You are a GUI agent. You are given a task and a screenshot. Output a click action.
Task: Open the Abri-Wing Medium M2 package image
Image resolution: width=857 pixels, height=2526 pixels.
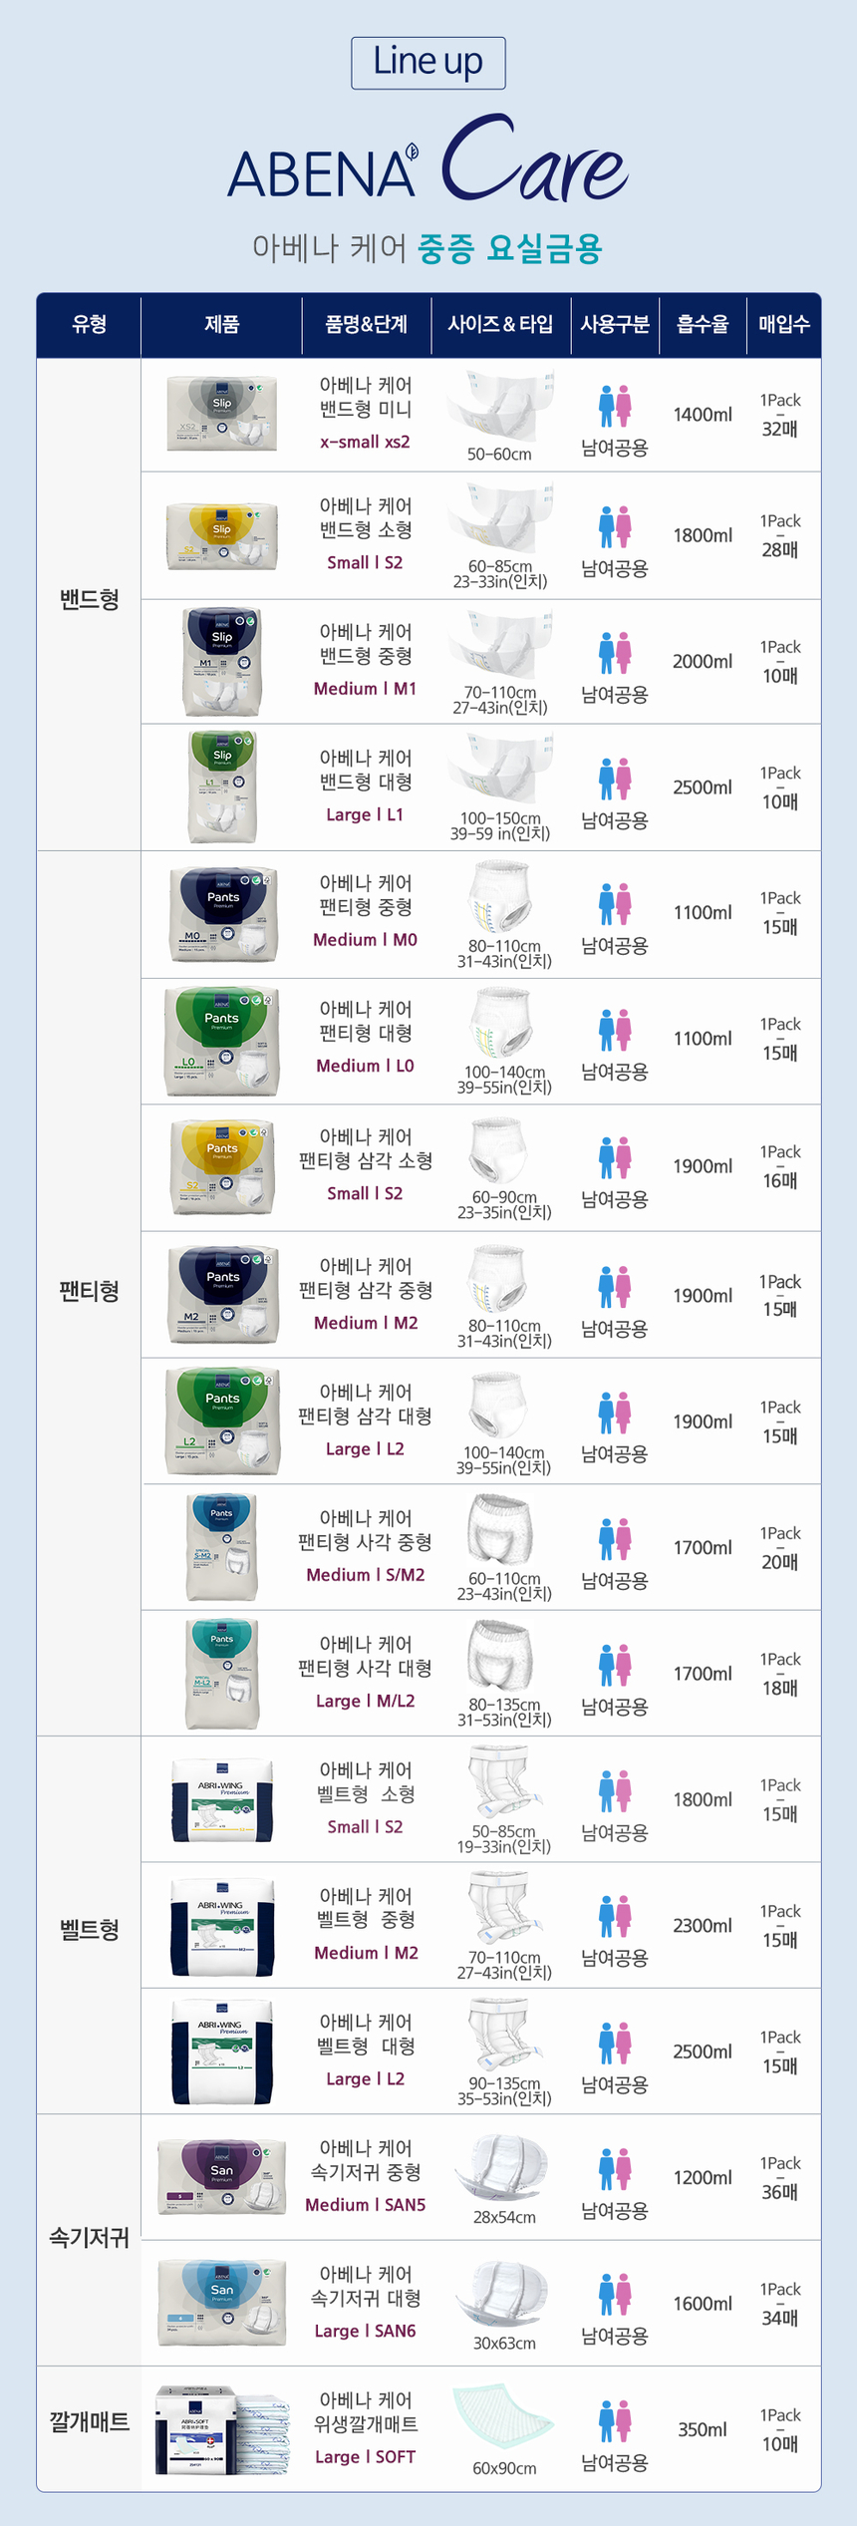pos(222,1927)
